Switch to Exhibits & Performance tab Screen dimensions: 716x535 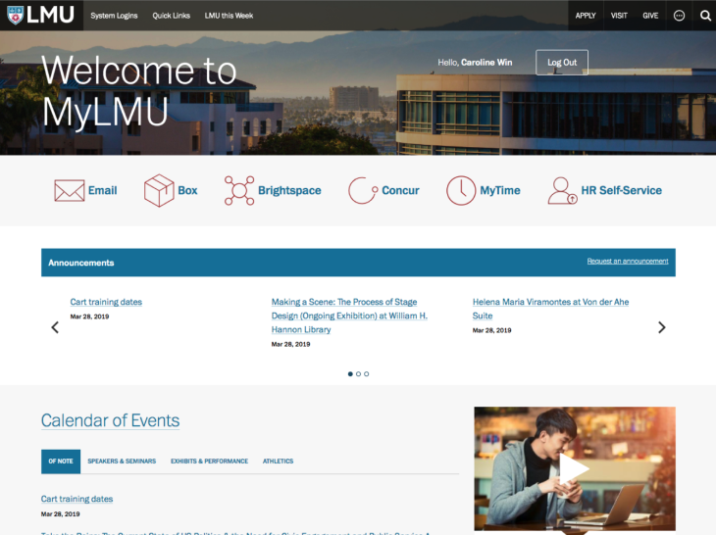210,462
